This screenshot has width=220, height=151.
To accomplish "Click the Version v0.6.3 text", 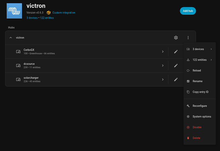I will tap(35, 13).
